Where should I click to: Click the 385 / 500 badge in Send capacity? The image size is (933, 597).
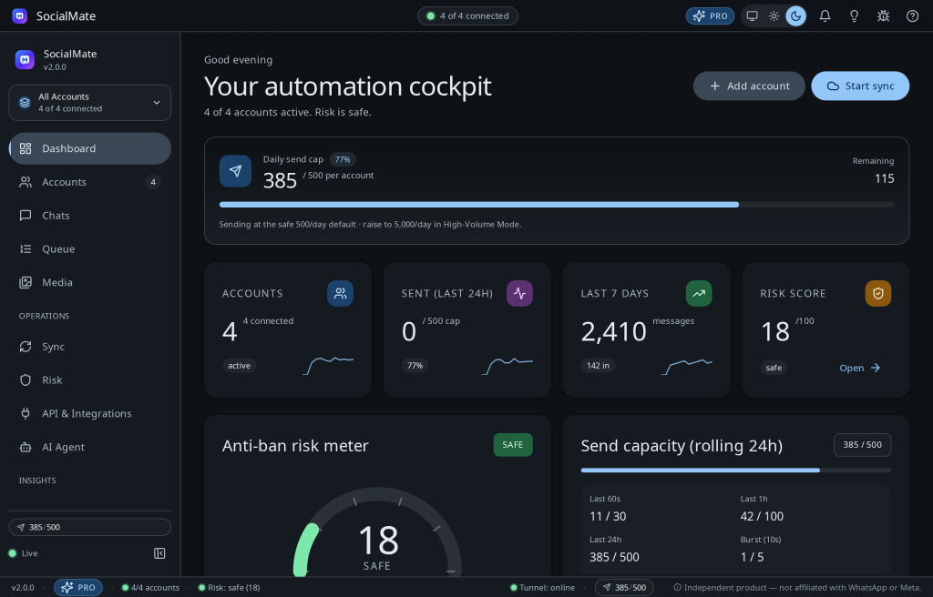(862, 445)
